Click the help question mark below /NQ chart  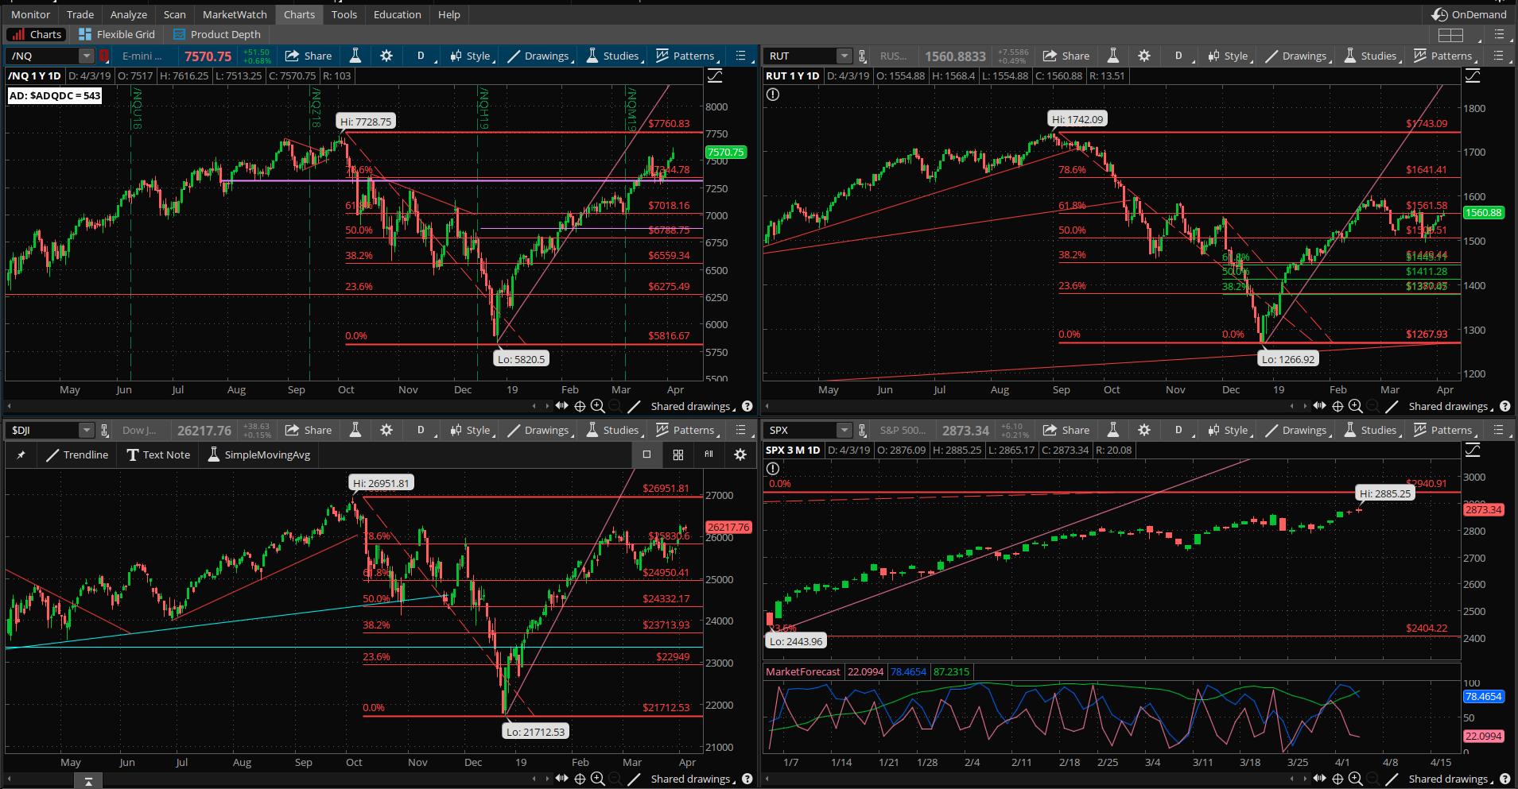[747, 406]
